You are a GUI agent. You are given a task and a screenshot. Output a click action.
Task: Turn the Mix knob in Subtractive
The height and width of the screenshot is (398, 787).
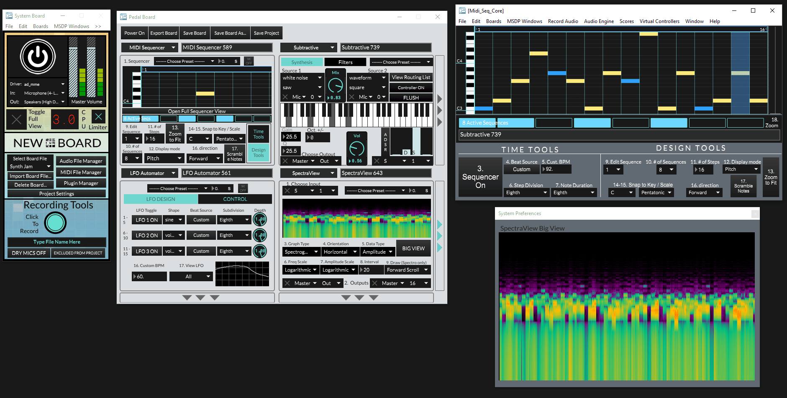335,86
